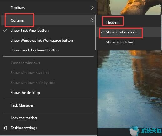This screenshot has height=136, width=162.
Task: Click the checkmark next to Show Task View button
Action: pyautogui.click(x=5, y=30)
